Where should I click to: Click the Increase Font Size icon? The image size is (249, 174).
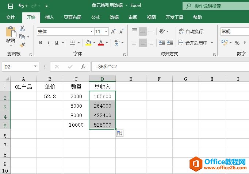[x=113, y=32]
